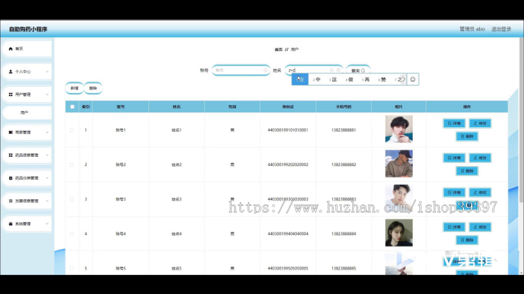
Task: Click 首页 in the breadcrumb
Action: (278, 49)
